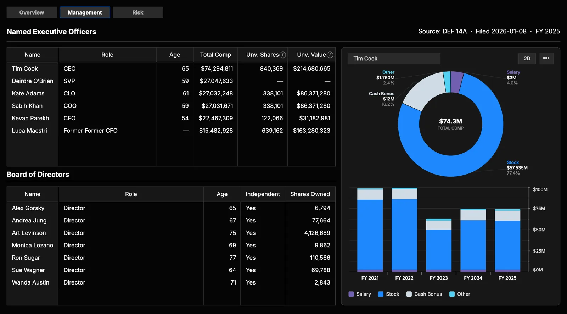Click the FY 2022 compensation bar
The height and width of the screenshot is (314, 567).
[x=404, y=230]
